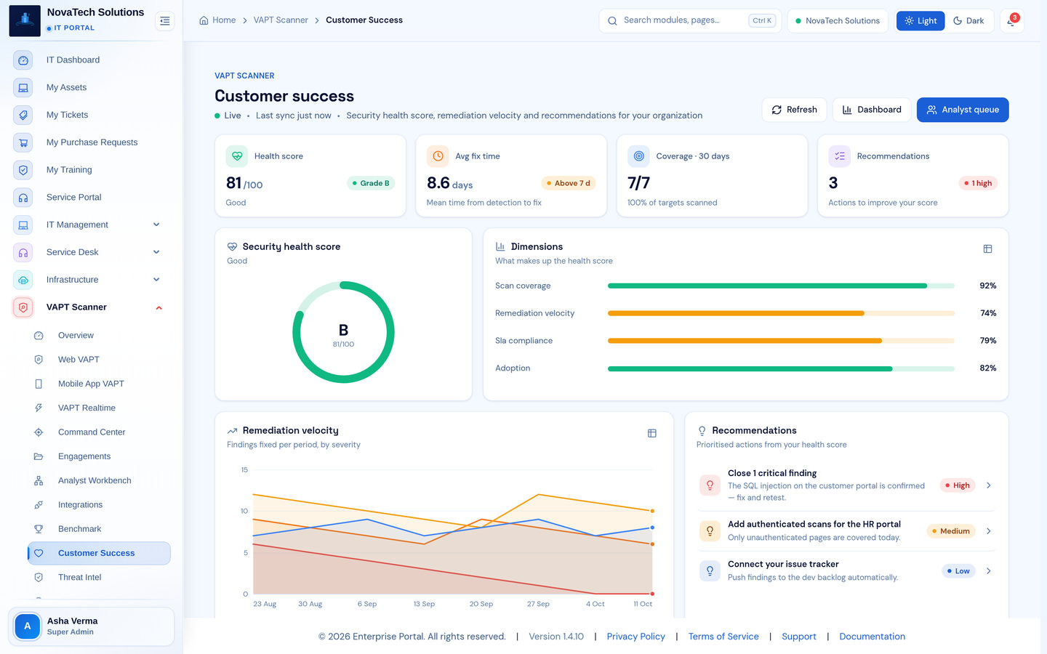Open the Documentation footer link
Viewport: 1047px width, 654px height.
pos(872,637)
